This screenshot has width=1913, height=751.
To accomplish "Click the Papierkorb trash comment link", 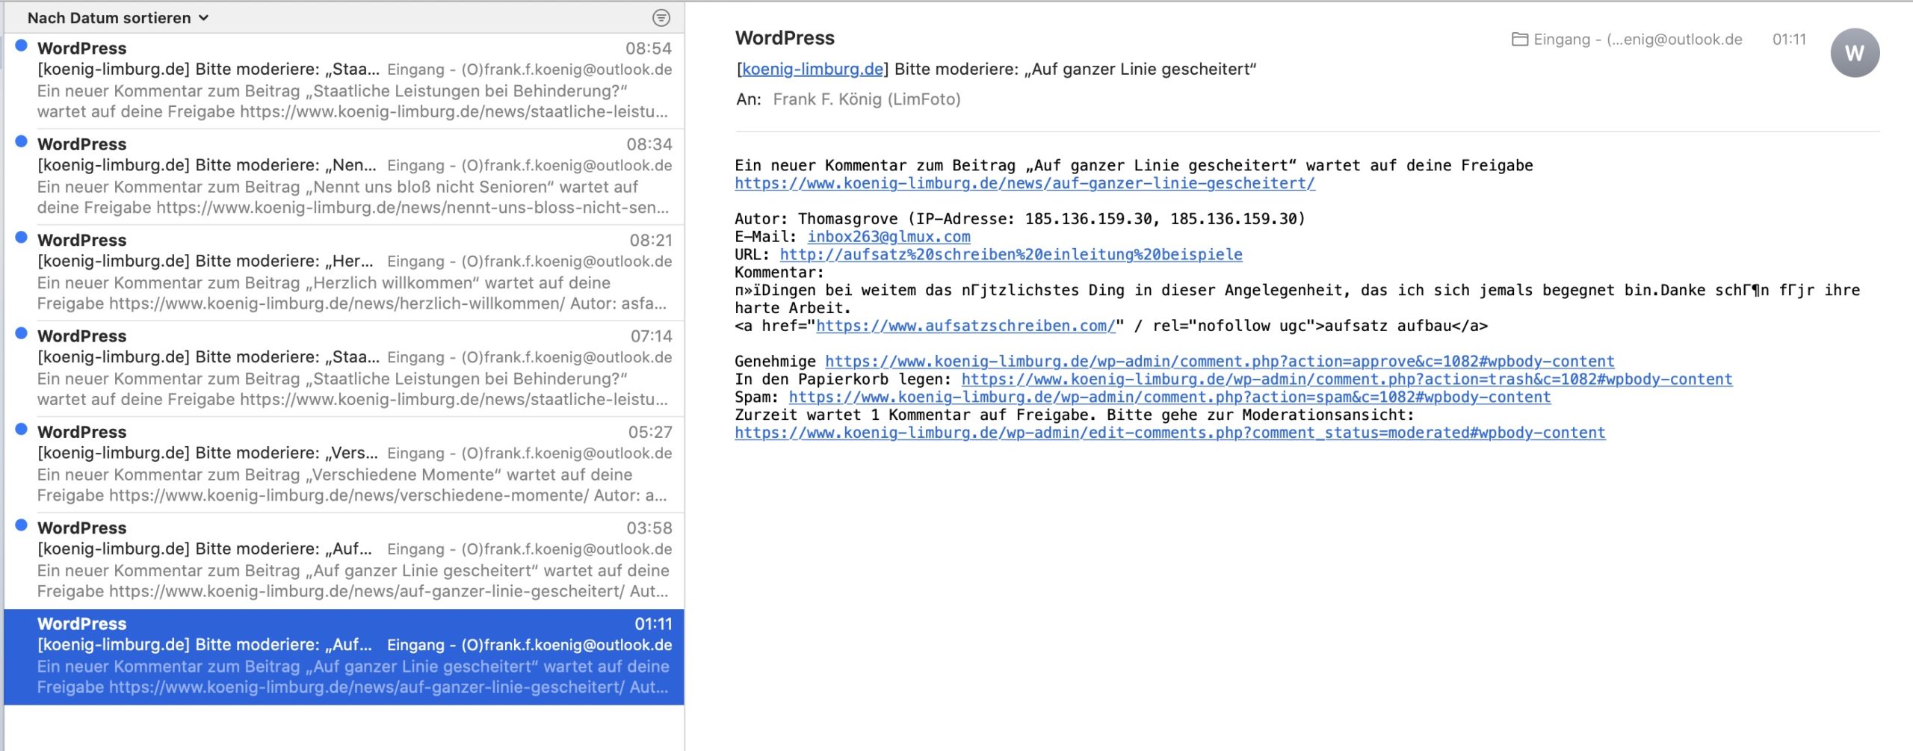I will (1347, 380).
